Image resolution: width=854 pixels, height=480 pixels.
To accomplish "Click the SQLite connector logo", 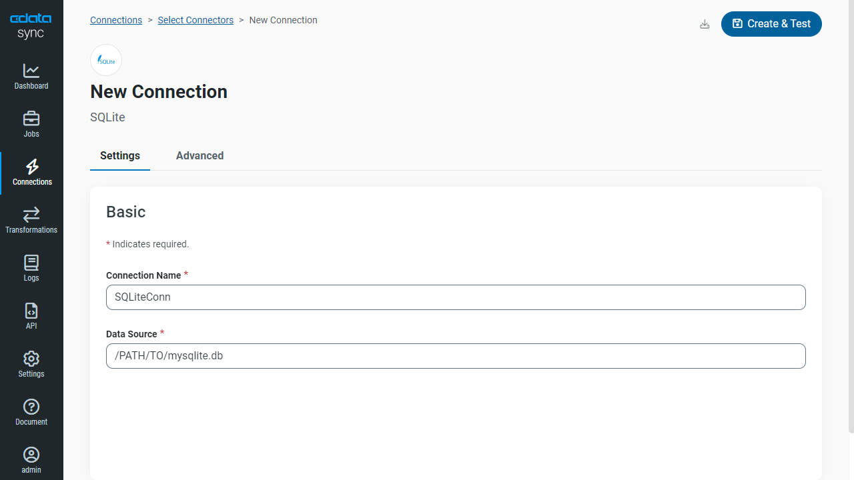I will [x=106, y=61].
